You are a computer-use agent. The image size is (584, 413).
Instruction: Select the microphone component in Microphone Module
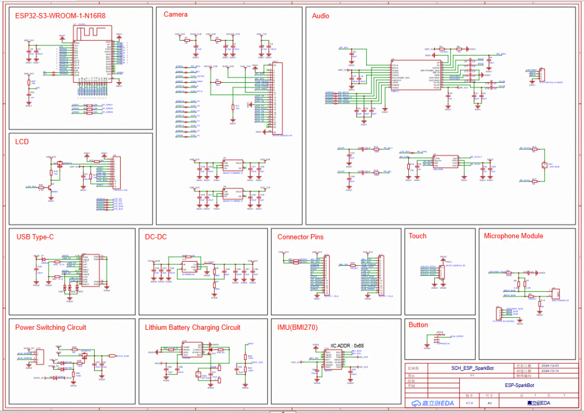[555, 294]
